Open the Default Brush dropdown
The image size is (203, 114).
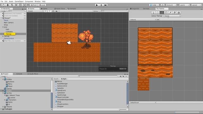tap(143, 103)
